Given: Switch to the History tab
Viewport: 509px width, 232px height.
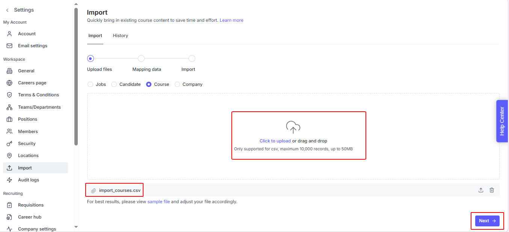Looking at the screenshot, I should (120, 36).
